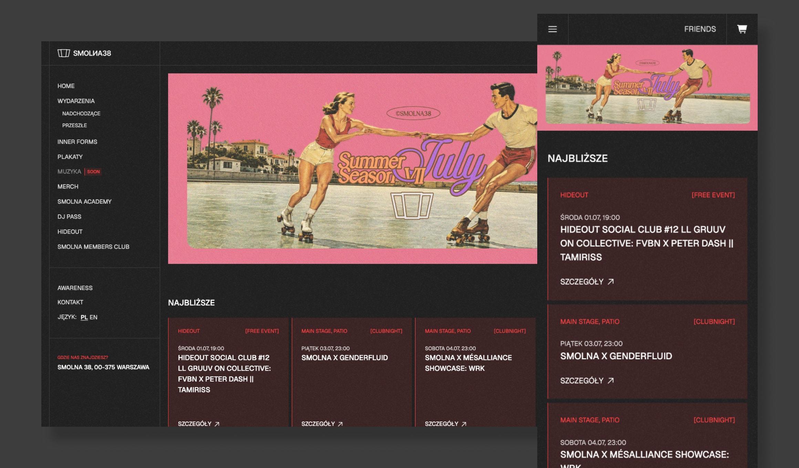The width and height of the screenshot is (799, 468).
Task: Open KONTAKT page
Action: (70, 302)
